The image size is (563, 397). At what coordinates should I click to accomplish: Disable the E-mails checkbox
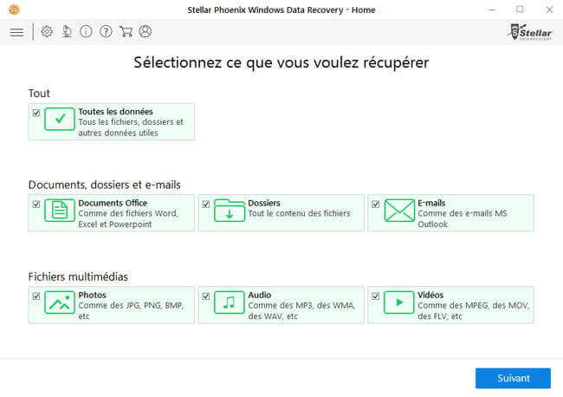(x=376, y=205)
